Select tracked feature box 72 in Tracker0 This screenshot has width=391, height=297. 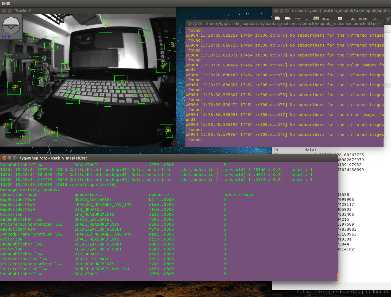[23, 137]
